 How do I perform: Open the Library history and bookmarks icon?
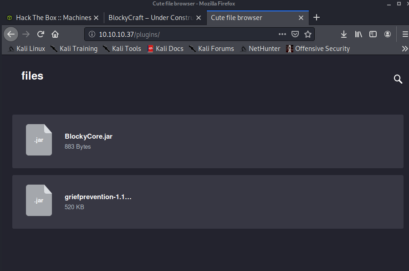click(358, 34)
